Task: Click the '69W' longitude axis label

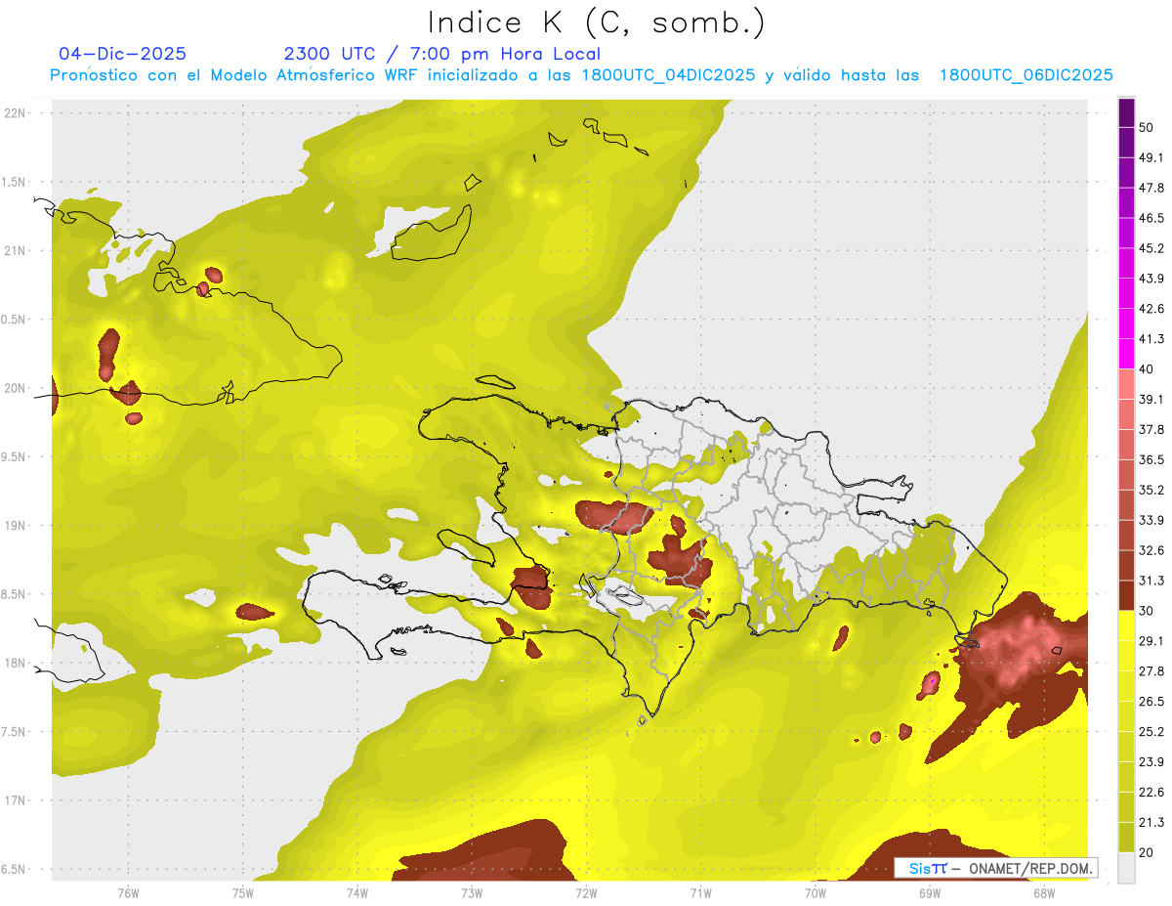Action: coord(929,891)
